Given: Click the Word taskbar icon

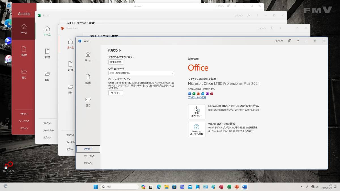Looking at the screenshot, I should [x=245, y=187].
